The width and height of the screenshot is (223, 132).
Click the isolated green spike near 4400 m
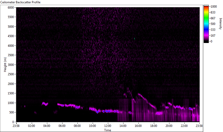[x=134, y=39]
